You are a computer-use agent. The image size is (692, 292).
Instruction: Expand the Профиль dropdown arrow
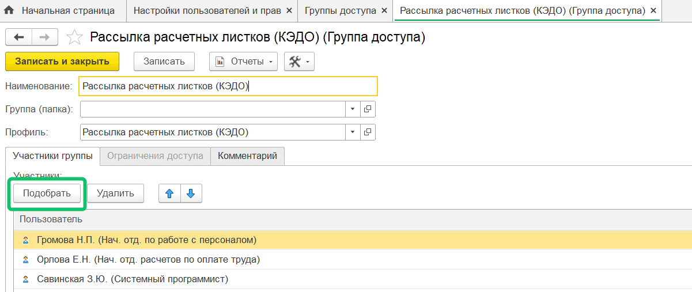point(353,132)
